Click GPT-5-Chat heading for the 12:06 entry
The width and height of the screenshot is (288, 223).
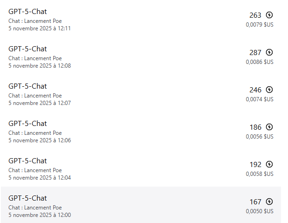coord(28,124)
